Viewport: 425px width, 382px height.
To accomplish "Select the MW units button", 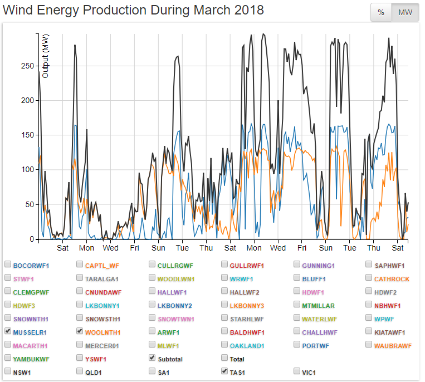I will click(x=405, y=12).
